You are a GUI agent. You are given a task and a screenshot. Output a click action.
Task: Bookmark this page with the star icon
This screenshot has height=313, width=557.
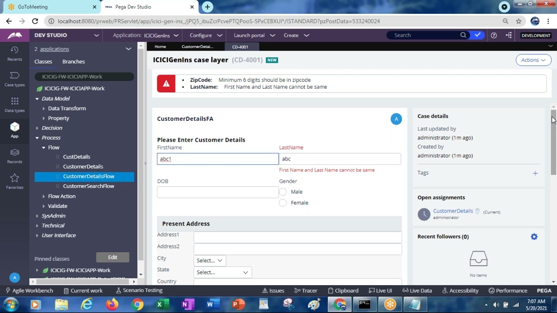(x=518, y=21)
